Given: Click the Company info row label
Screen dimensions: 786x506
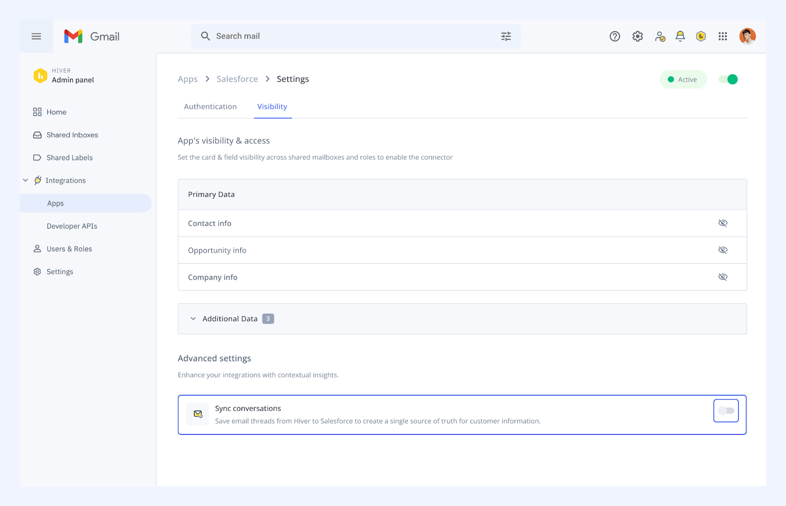Looking at the screenshot, I should pos(213,278).
